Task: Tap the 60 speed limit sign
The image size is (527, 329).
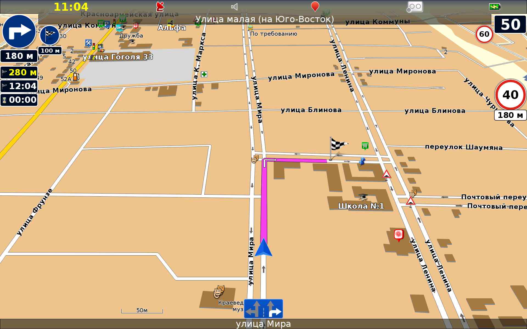Action: tap(484, 34)
